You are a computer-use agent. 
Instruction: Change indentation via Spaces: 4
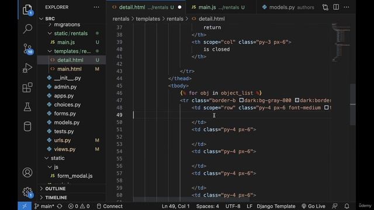pyautogui.click(x=207, y=206)
